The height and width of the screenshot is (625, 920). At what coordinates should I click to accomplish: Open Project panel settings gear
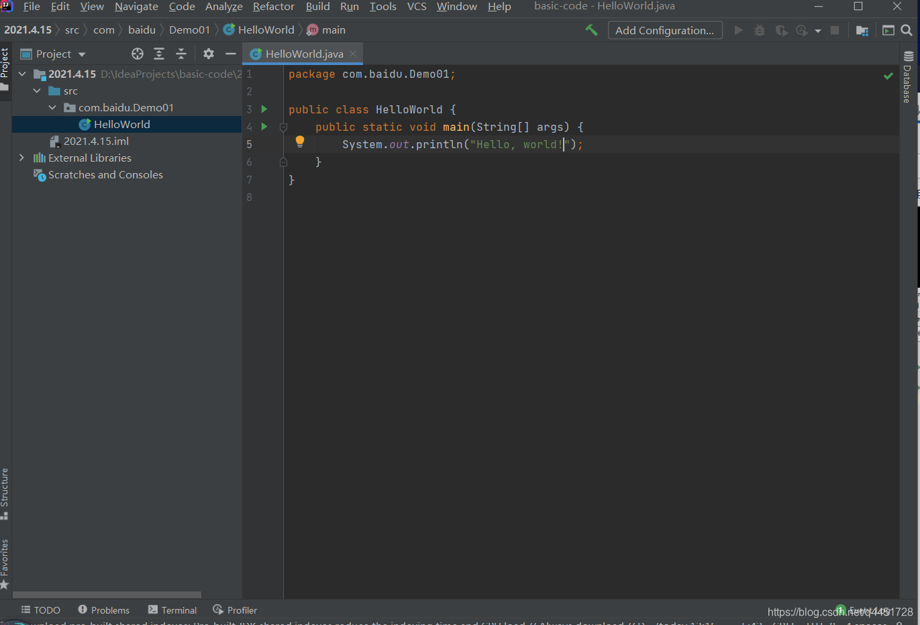209,54
